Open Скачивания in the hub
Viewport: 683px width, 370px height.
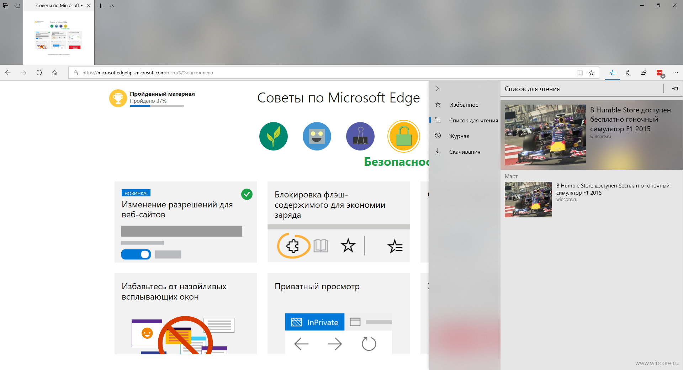tap(465, 152)
